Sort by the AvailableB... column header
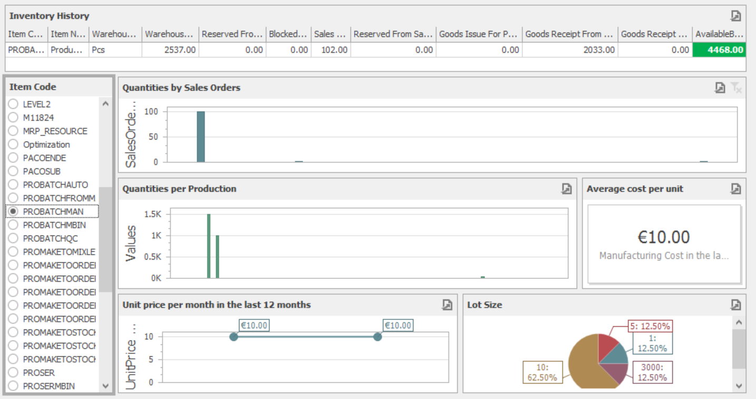 pos(719,34)
